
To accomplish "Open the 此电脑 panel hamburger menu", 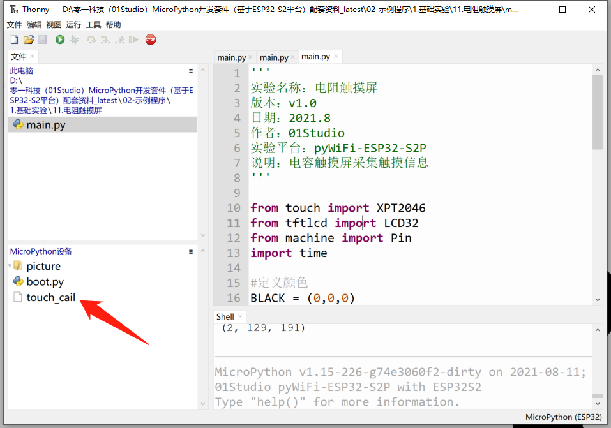I will (191, 71).
